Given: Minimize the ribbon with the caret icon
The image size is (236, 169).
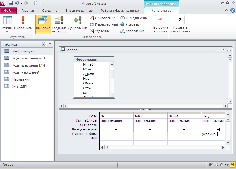Looking at the screenshot, I should tap(226, 11).
